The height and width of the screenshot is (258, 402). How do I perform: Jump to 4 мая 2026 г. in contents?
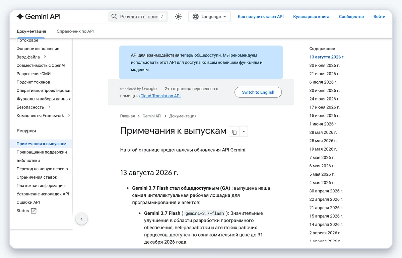322,182
